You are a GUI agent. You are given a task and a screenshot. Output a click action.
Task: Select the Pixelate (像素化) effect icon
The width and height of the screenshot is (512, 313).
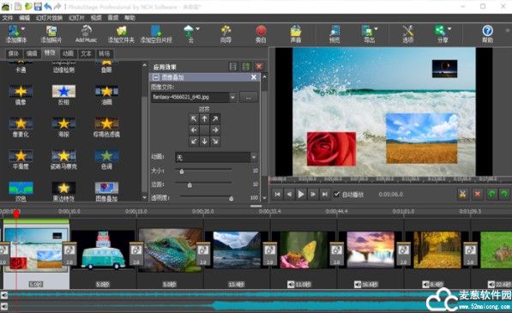(x=21, y=123)
